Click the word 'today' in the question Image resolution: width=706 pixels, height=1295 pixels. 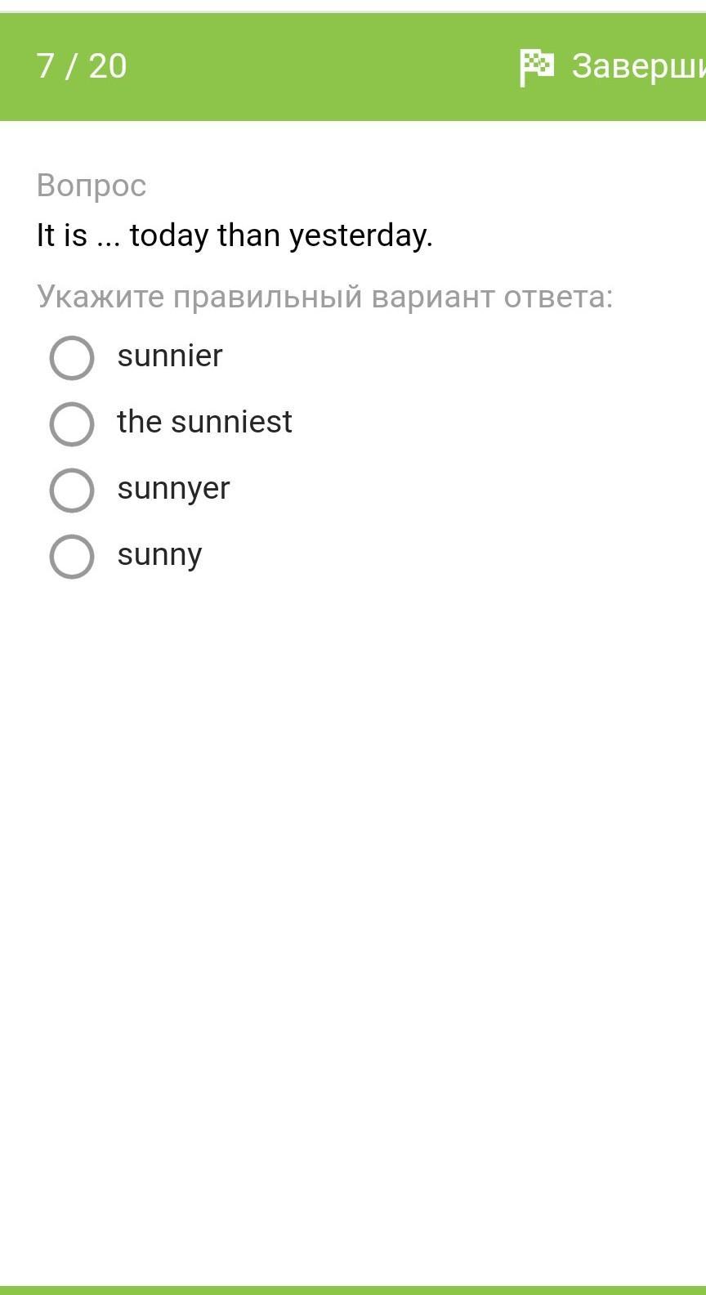(169, 235)
